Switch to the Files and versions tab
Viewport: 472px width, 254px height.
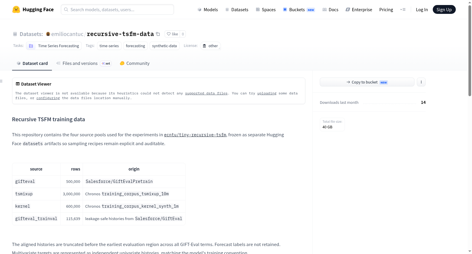coord(84,63)
